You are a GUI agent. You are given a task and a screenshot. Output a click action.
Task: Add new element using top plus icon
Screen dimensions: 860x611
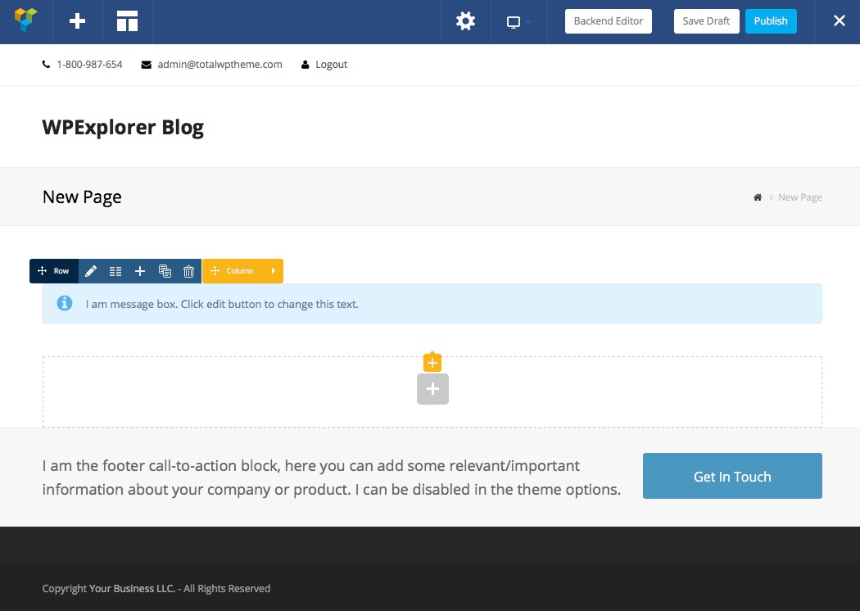[x=77, y=20]
